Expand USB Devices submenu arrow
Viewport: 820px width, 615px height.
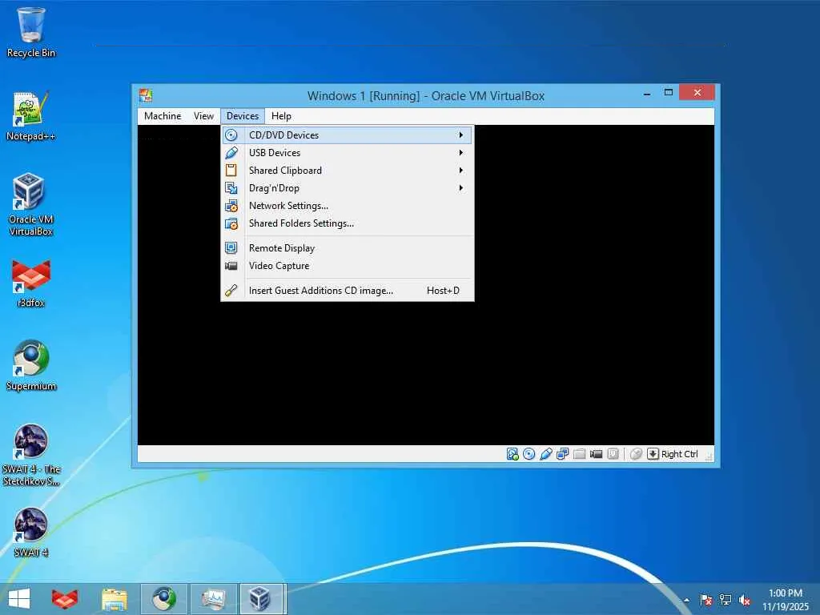(460, 153)
